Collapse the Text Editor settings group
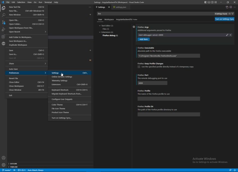This screenshot has width=238, height=172. [100, 25]
